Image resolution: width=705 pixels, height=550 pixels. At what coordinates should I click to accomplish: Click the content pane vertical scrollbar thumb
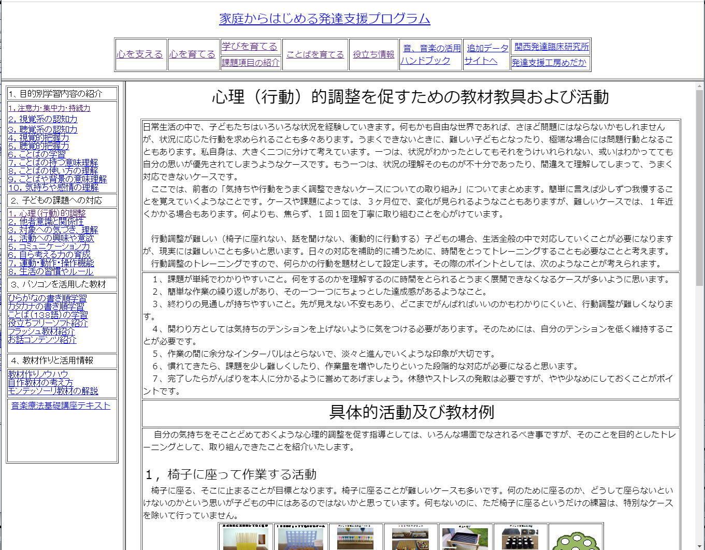[x=699, y=187]
